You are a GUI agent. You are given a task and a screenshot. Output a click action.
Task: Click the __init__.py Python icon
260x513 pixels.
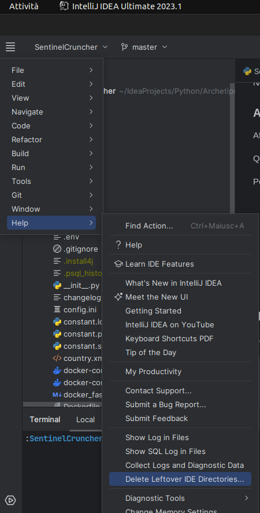coord(57,286)
